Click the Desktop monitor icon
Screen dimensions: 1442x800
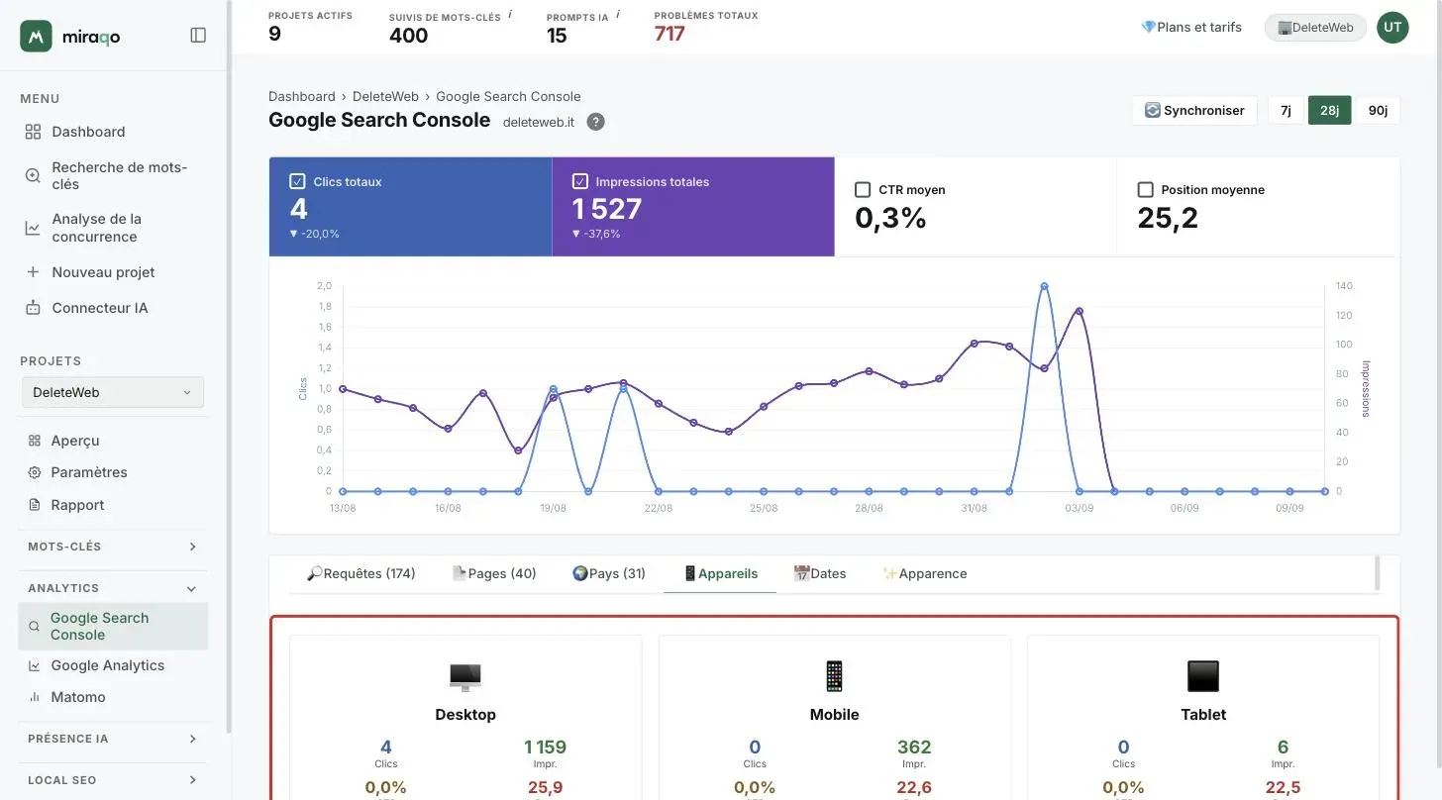point(465,677)
